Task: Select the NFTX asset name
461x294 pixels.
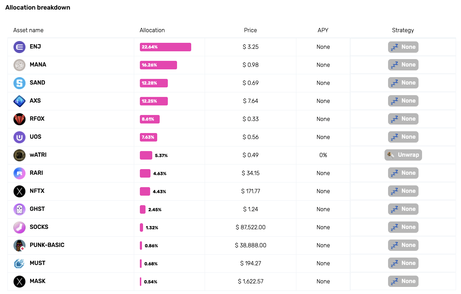Action: click(x=37, y=191)
